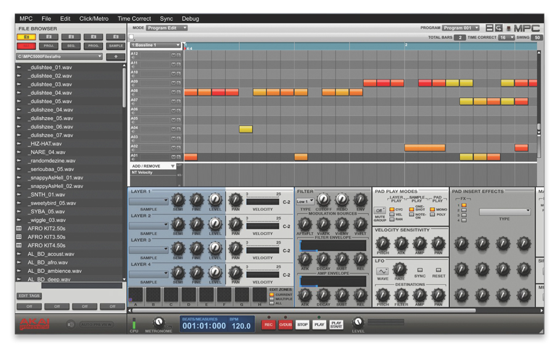Select file browser folder shortcut 3
This screenshot has height=347, width=555.
pyautogui.click(x=71, y=37)
